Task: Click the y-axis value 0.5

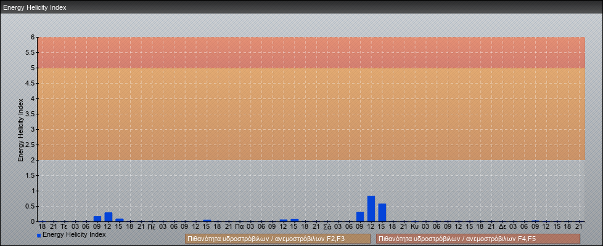Action: [31, 206]
